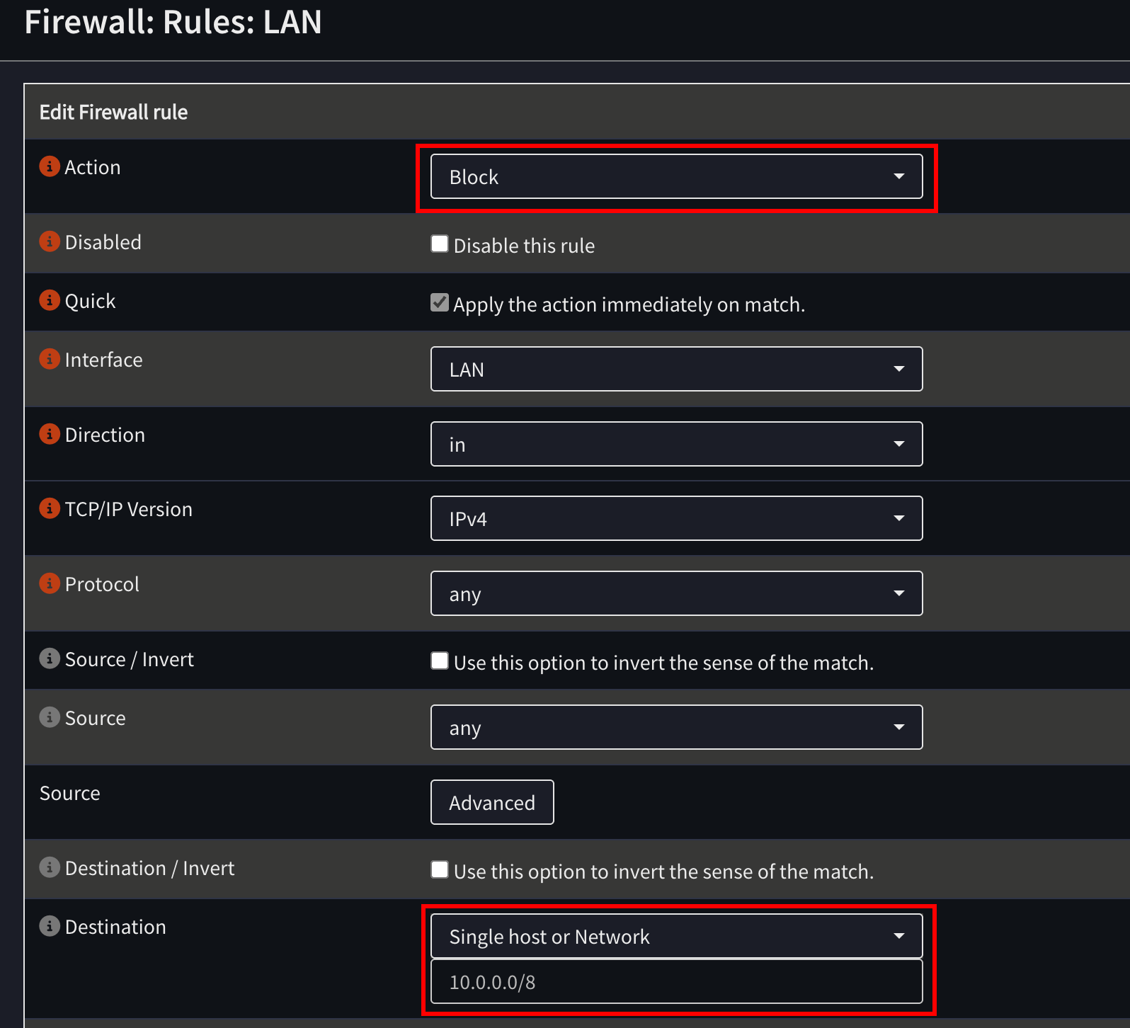
Task: Change the TCP/IP Version dropdown from IPv4
Action: point(676,518)
